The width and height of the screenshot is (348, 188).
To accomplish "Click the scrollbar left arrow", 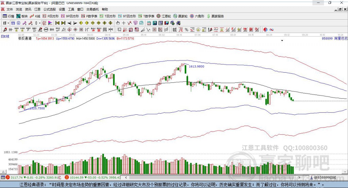I will (126, 177).
